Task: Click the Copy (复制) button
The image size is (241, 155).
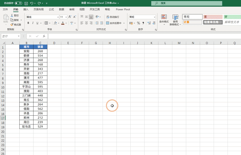Action: pos(14,20)
